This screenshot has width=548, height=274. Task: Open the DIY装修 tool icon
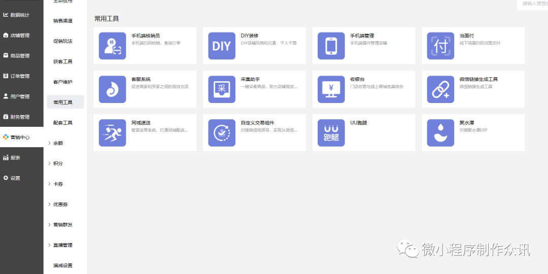point(222,46)
